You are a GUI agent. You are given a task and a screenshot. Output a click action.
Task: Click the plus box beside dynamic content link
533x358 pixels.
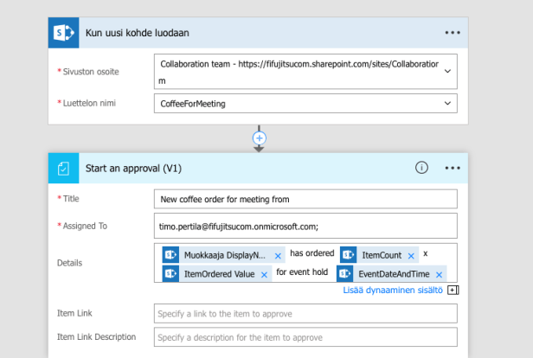(452, 291)
